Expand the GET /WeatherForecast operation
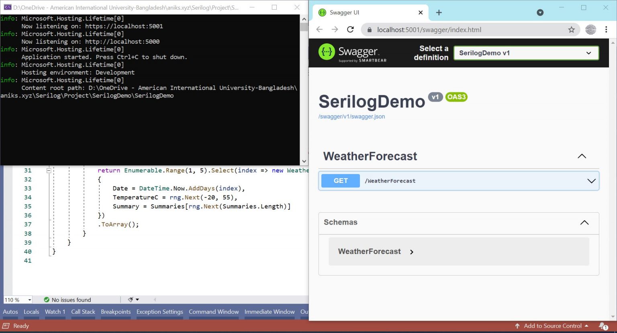 (x=591, y=181)
